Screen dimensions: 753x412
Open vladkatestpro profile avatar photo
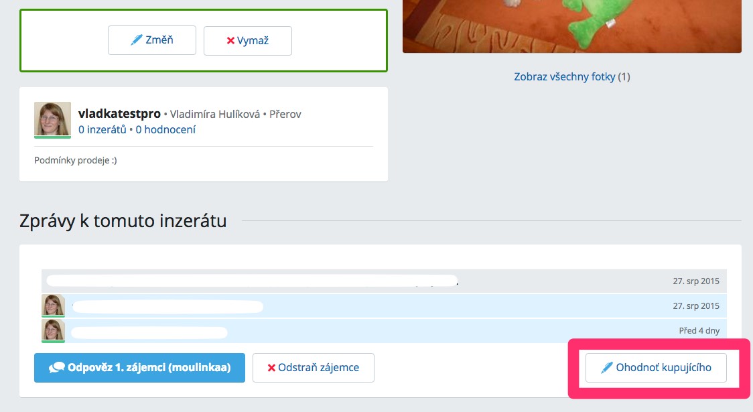pos(52,119)
